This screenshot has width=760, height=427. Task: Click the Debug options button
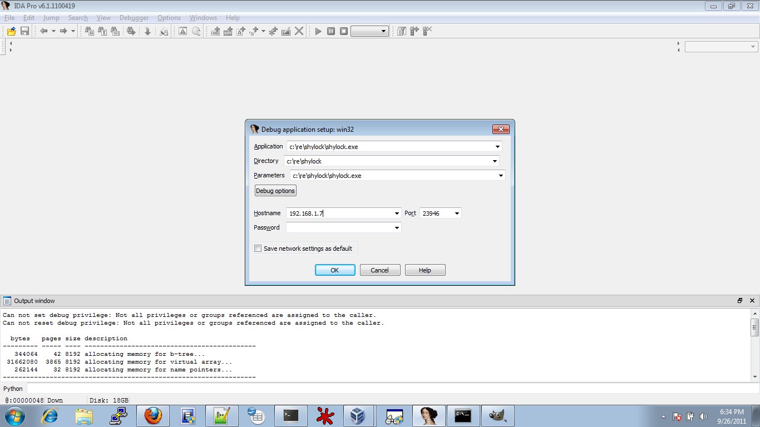[x=275, y=191]
